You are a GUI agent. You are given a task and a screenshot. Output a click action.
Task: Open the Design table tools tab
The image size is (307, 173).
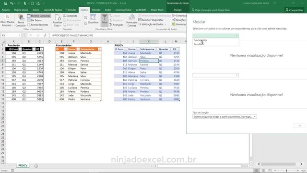[177, 10]
